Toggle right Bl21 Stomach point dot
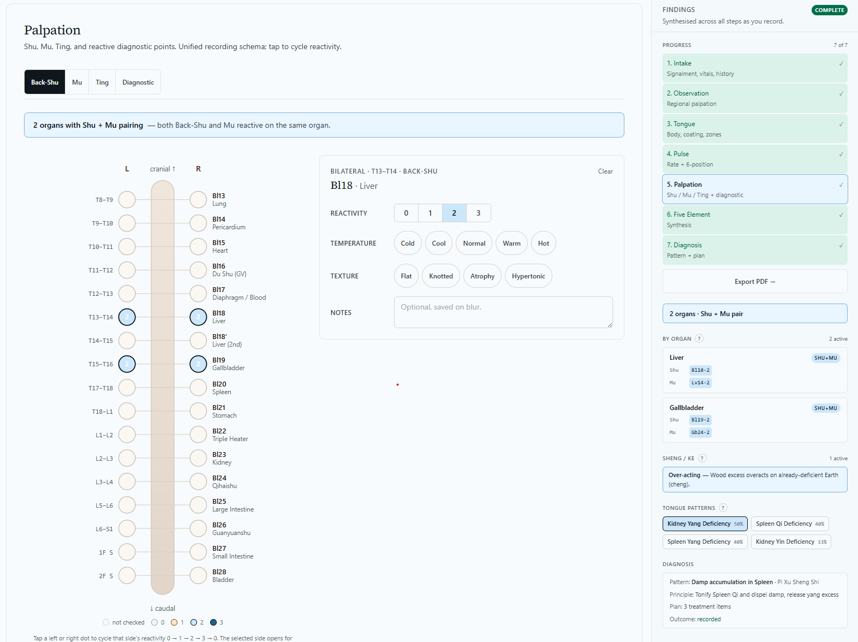This screenshot has height=642, width=858. 198,411
